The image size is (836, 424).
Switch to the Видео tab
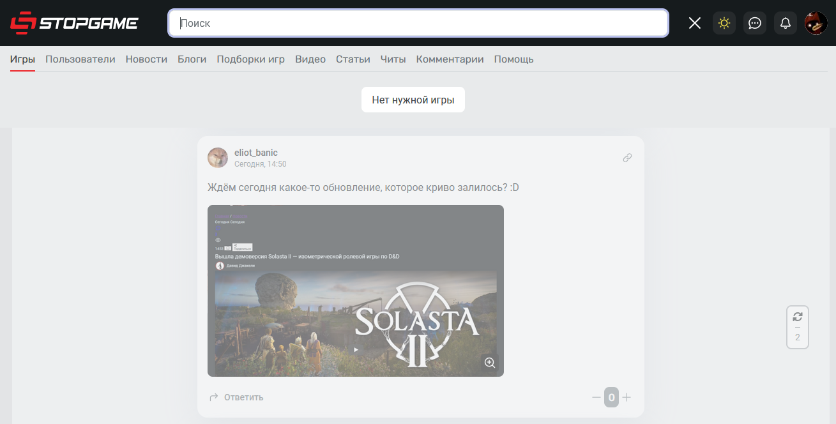click(310, 59)
